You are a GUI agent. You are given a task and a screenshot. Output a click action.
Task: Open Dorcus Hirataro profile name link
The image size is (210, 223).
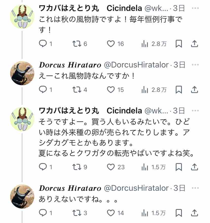[x=70, y=65]
